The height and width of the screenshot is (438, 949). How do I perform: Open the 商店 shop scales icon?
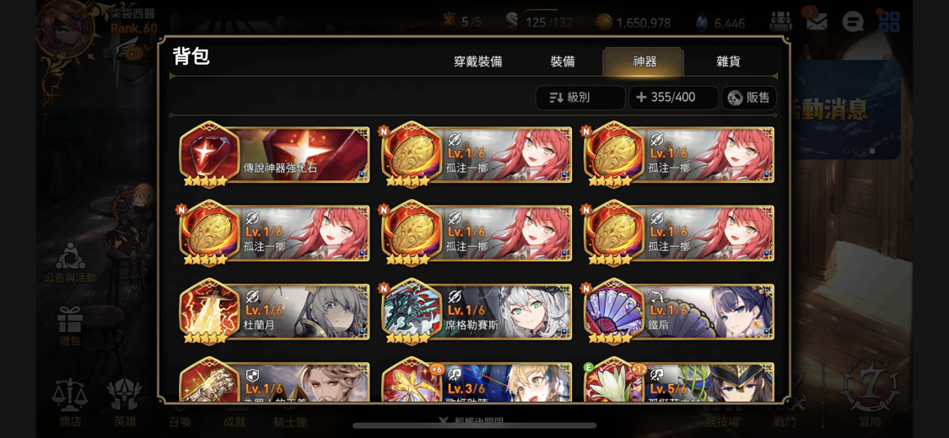point(70,403)
